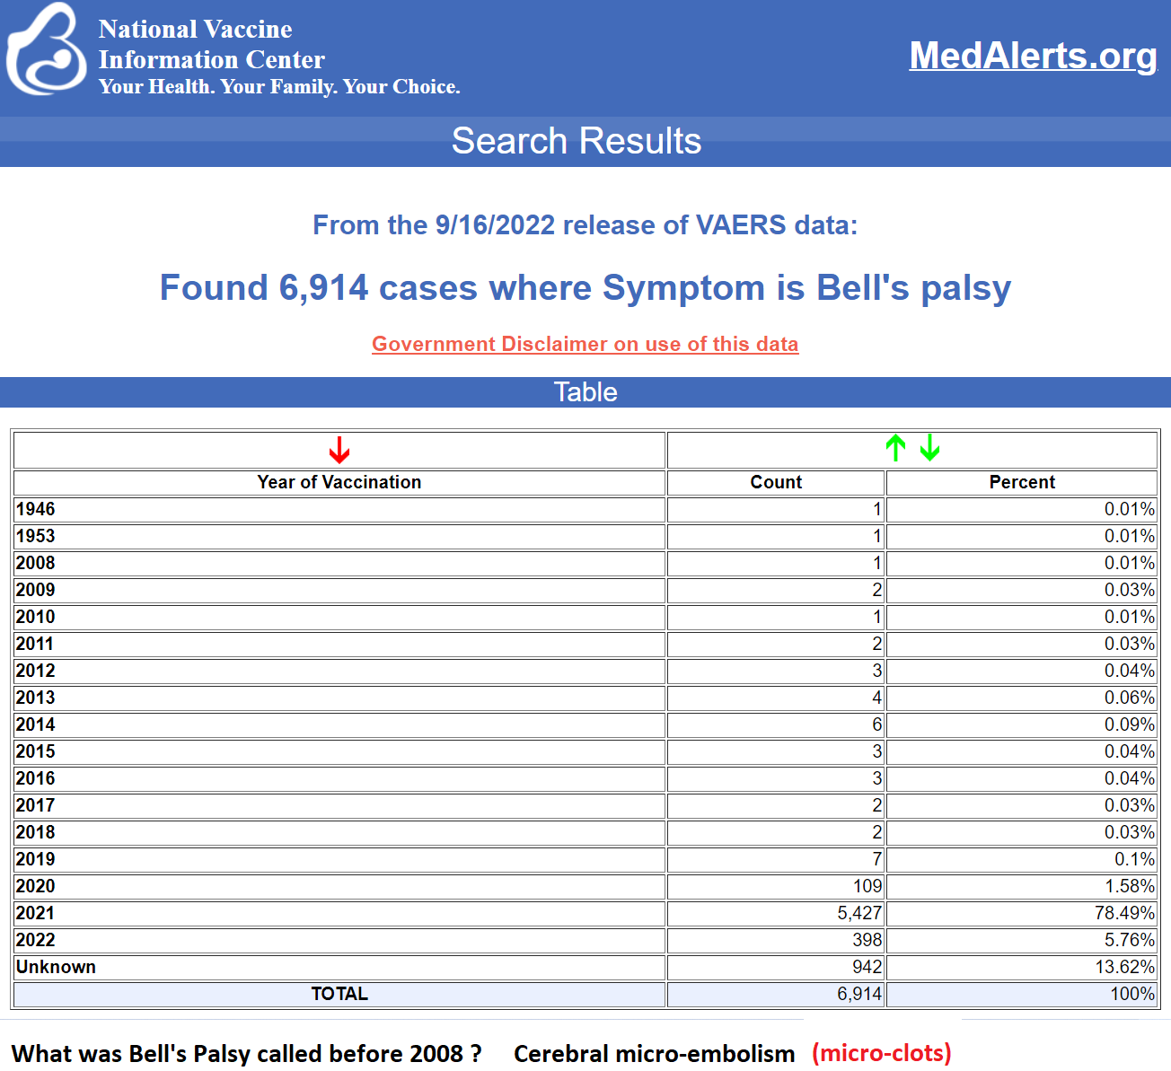The width and height of the screenshot is (1171, 1071).
Task: Select the 2017 year row label
Action: coord(35,805)
